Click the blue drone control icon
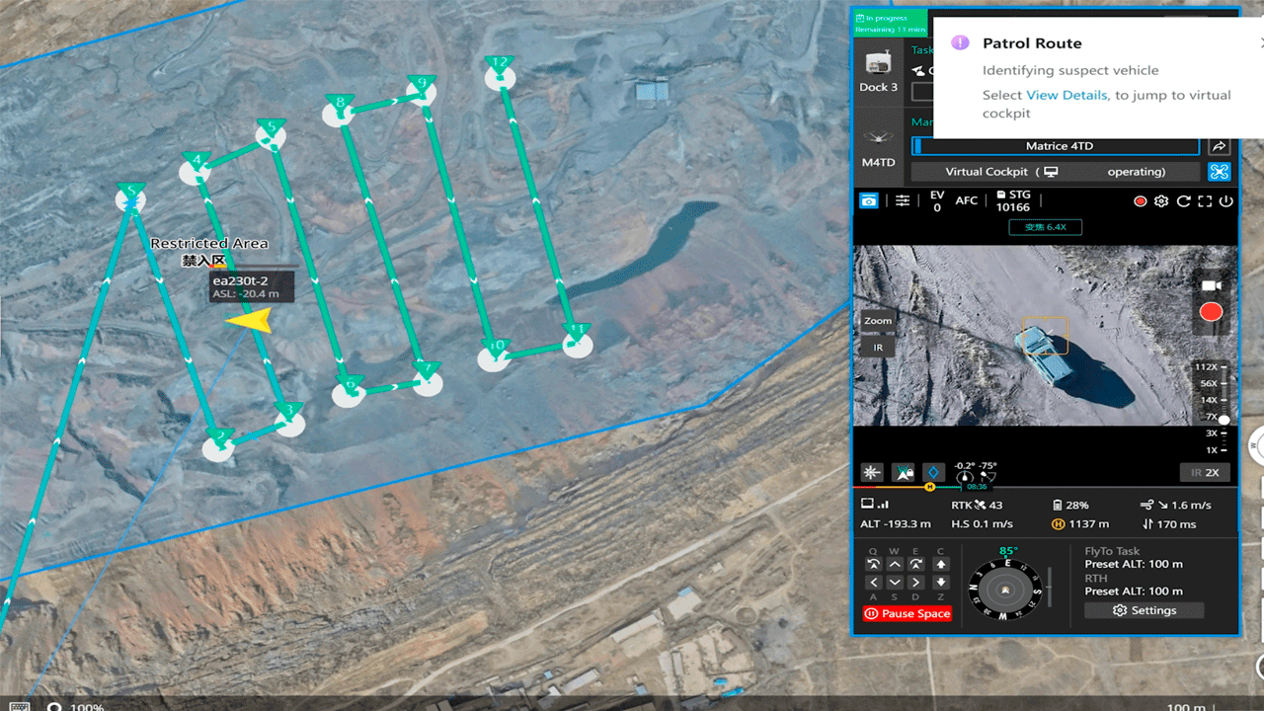This screenshot has width=1264, height=711. pyautogui.click(x=1219, y=172)
